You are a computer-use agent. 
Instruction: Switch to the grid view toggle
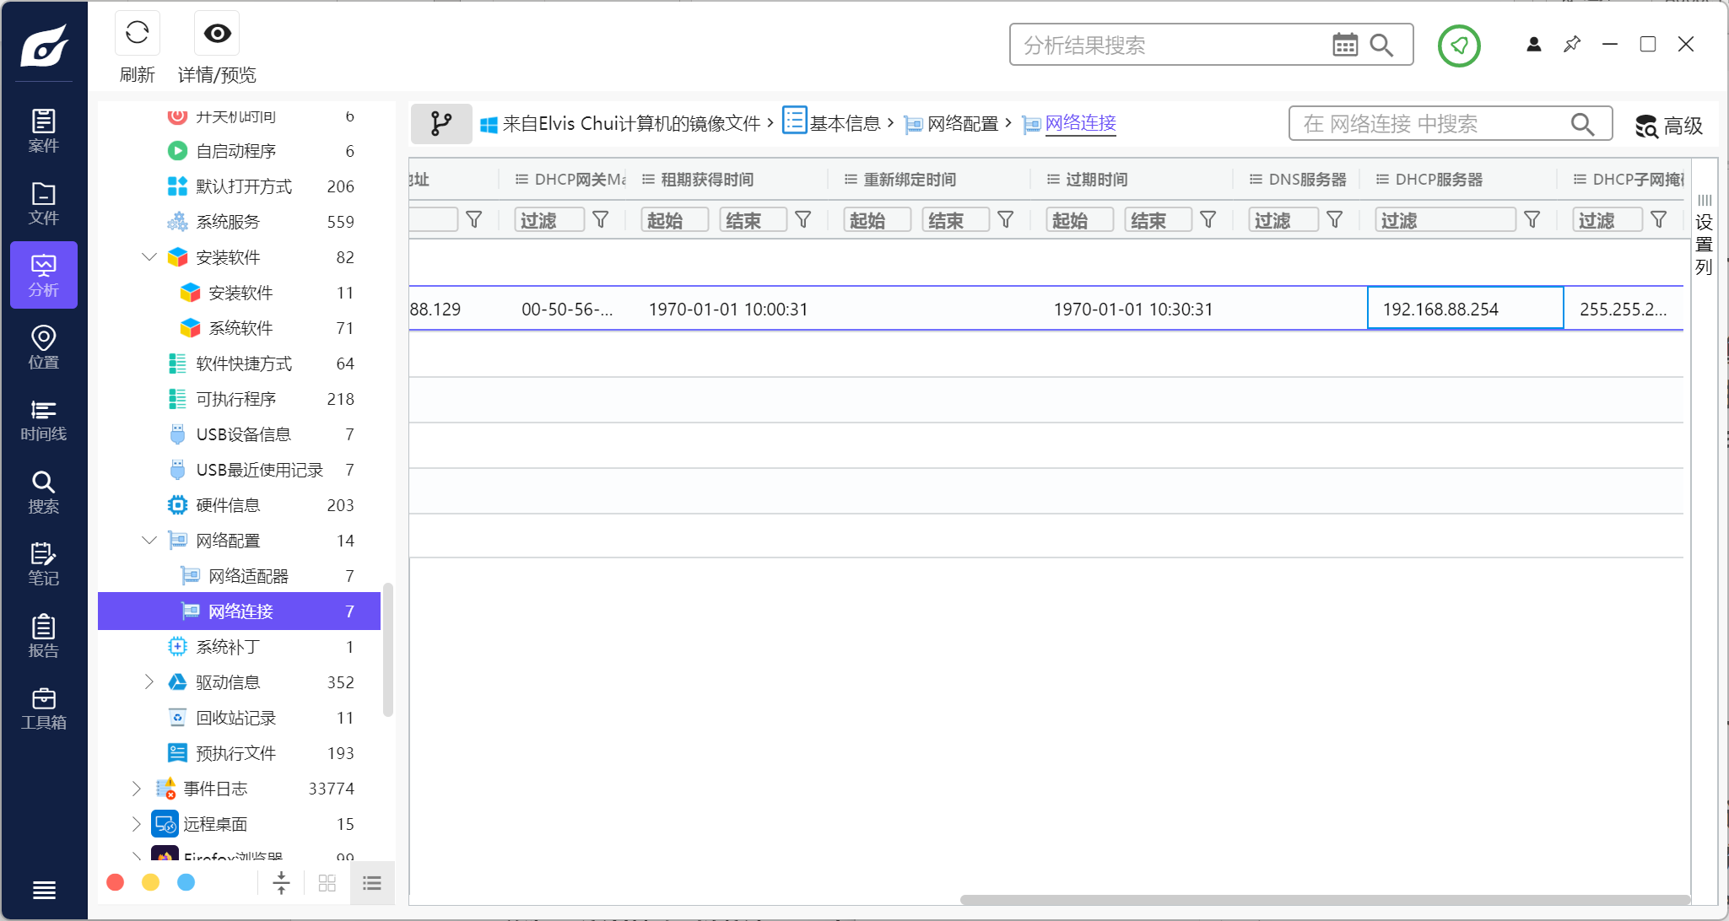[x=327, y=883]
